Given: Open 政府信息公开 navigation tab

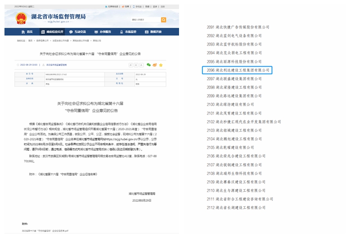Looking at the screenshot, I should pos(52,32).
